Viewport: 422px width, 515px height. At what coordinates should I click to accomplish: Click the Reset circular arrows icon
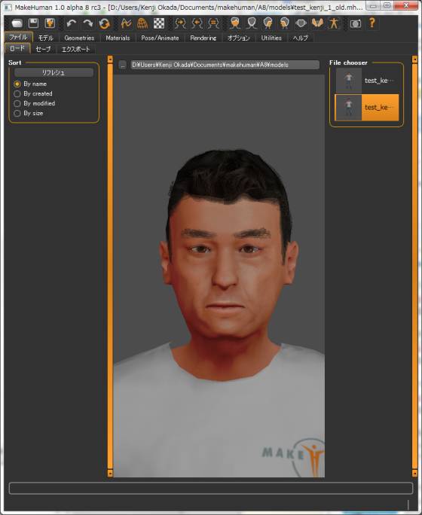click(x=104, y=23)
